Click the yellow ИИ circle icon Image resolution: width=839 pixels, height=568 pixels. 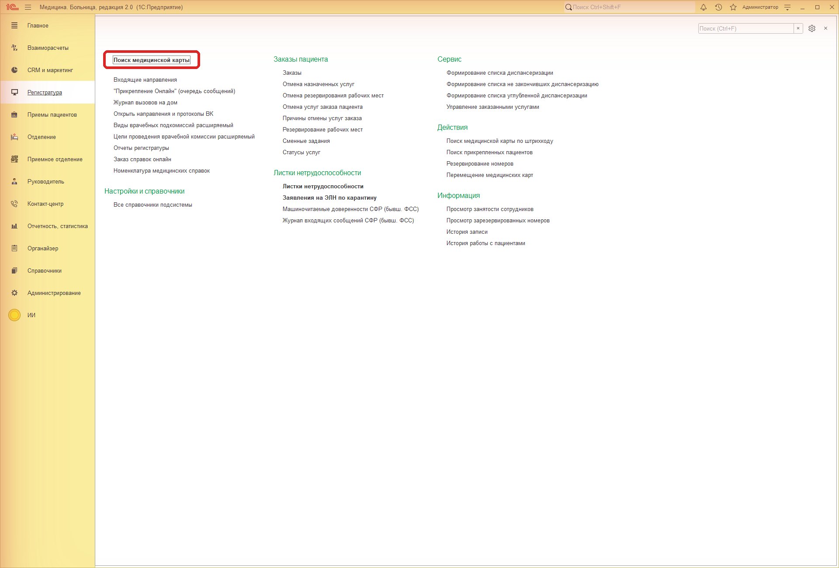point(14,315)
